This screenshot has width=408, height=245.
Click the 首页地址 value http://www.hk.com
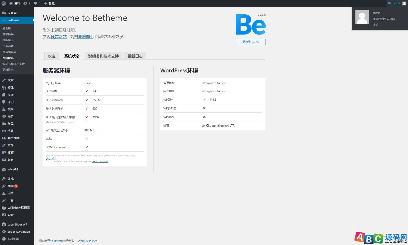(214, 83)
